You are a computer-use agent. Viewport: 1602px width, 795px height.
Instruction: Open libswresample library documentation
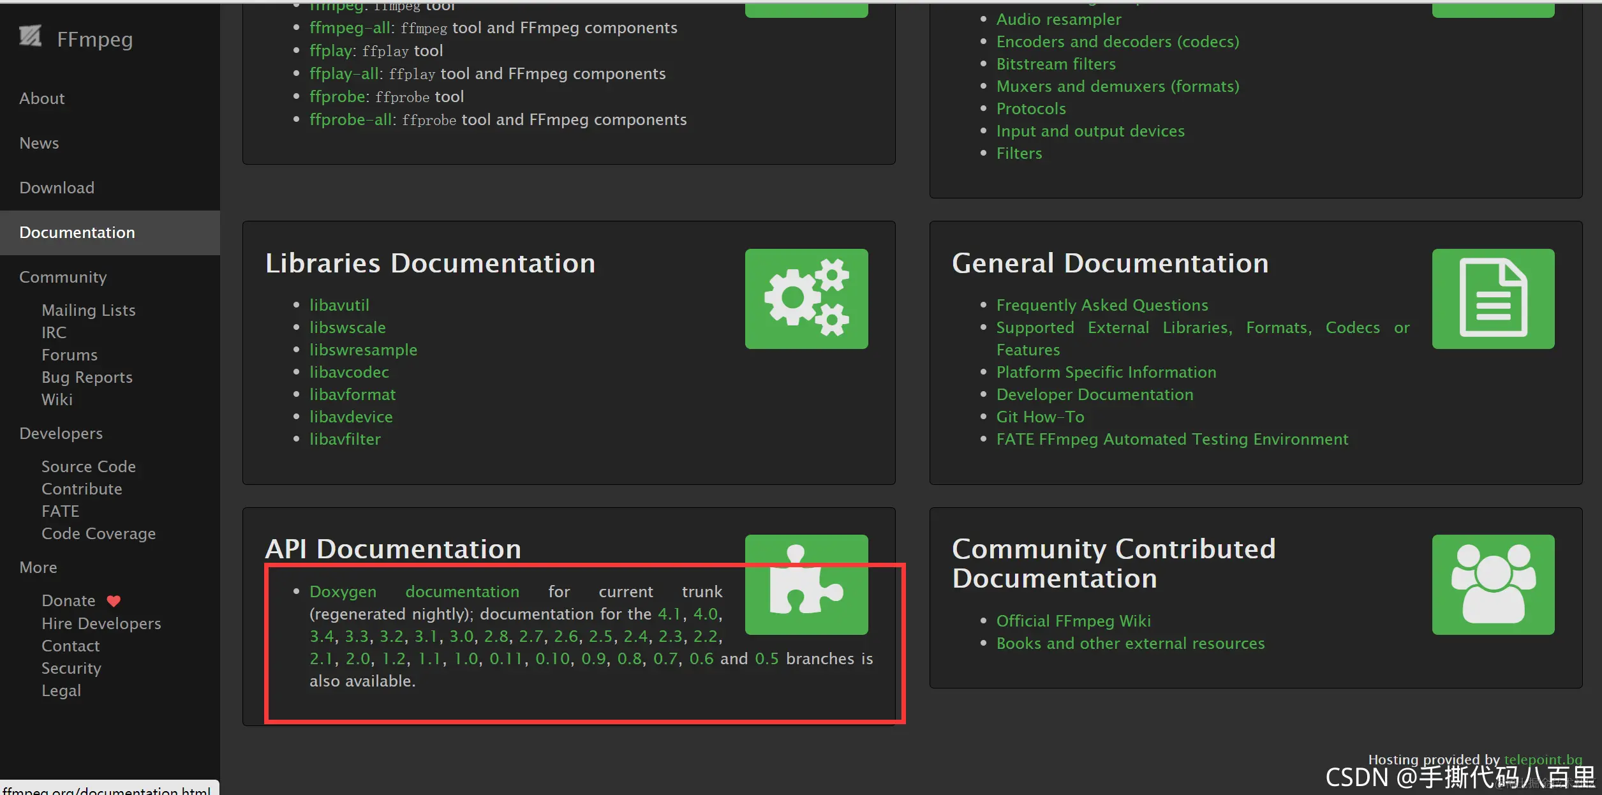pos(364,350)
